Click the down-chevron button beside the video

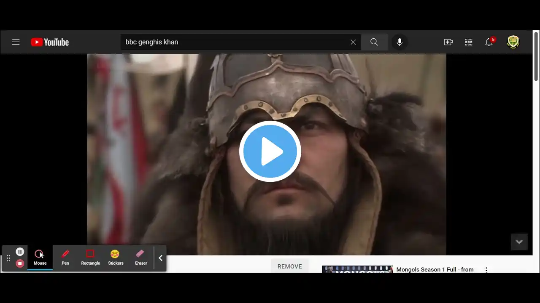[x=519, y=242]
